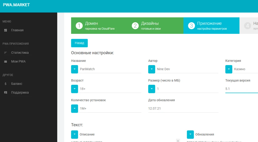This screenshot has width=258, height=142.
Task: Switch to the Дизайны step tab
Action: coord(155,25)
